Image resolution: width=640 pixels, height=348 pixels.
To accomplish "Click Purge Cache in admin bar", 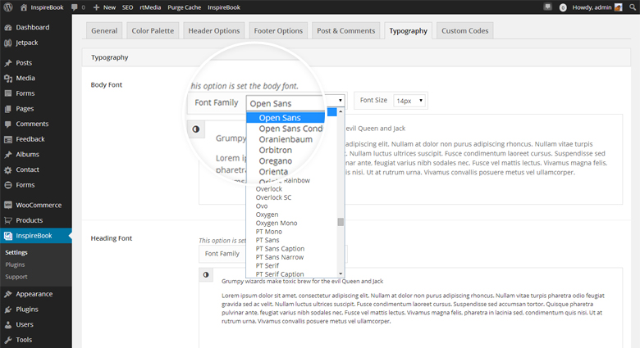I will (184, 7).
